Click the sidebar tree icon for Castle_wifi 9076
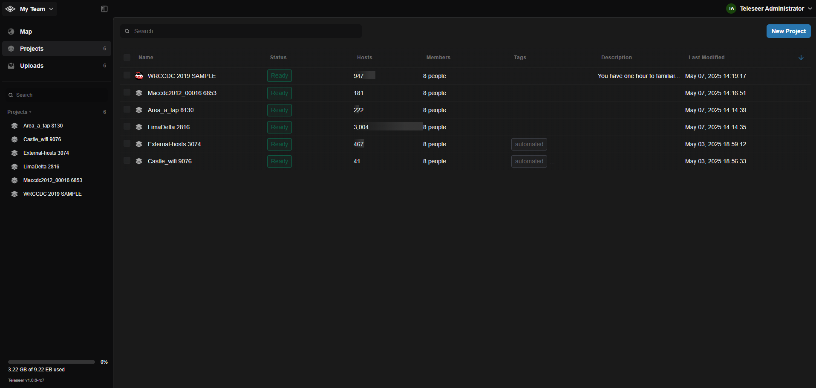The image size is (816, 388). point(14,139)
